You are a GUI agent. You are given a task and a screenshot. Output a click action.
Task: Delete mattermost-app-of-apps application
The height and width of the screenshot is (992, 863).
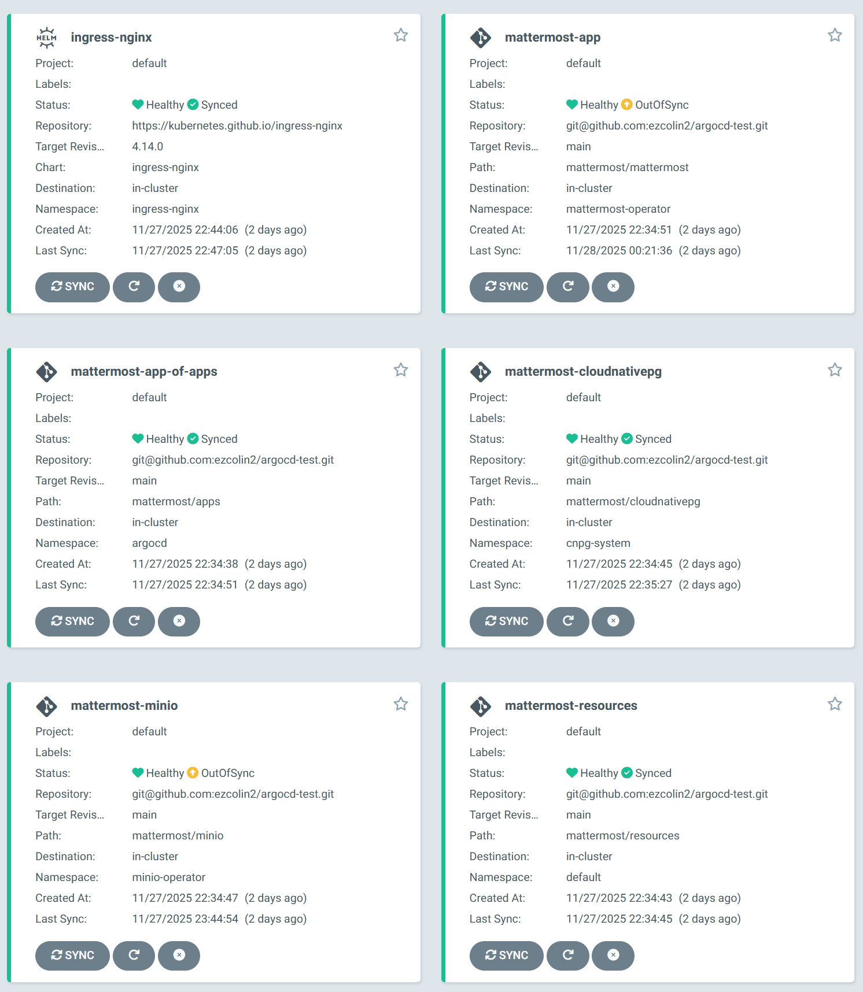pos(179,621)
